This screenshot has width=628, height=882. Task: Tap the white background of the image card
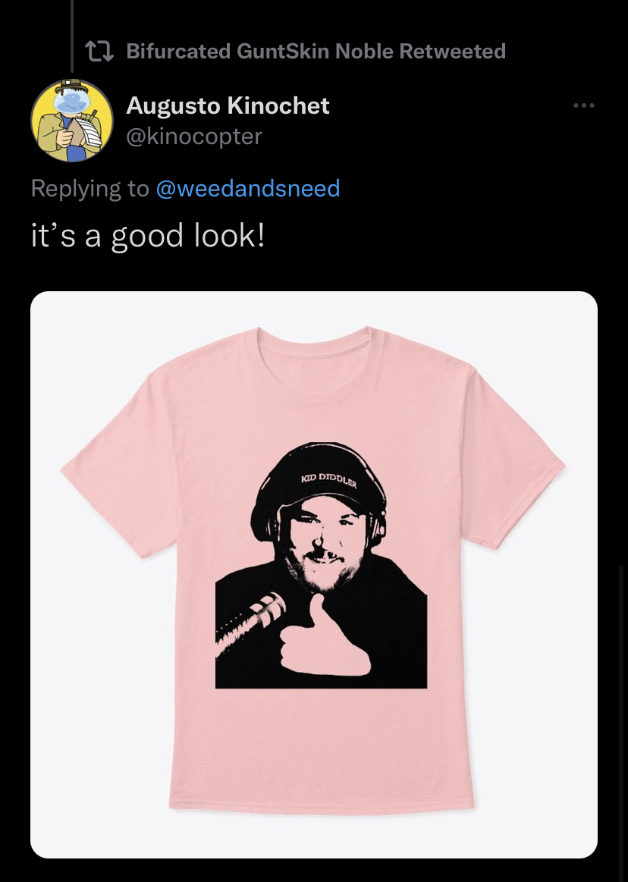coord(535,731)
